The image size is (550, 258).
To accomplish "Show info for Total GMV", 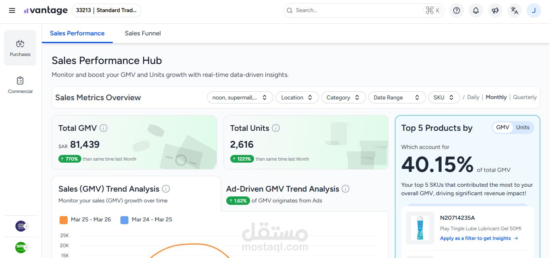I will [103, 128].
